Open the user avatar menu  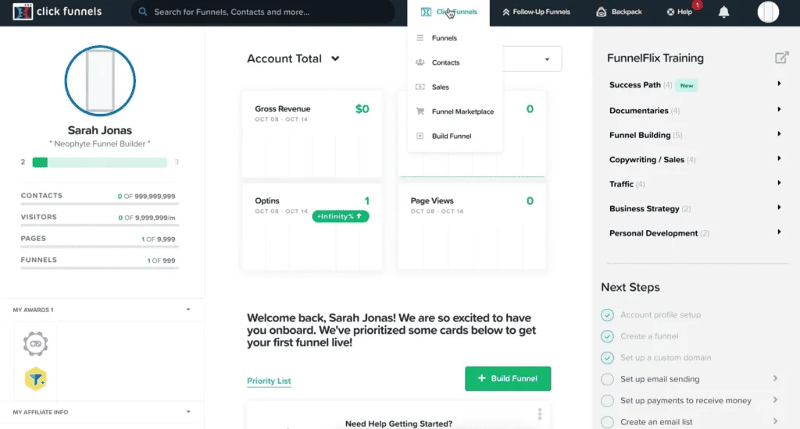pos(768,12)
